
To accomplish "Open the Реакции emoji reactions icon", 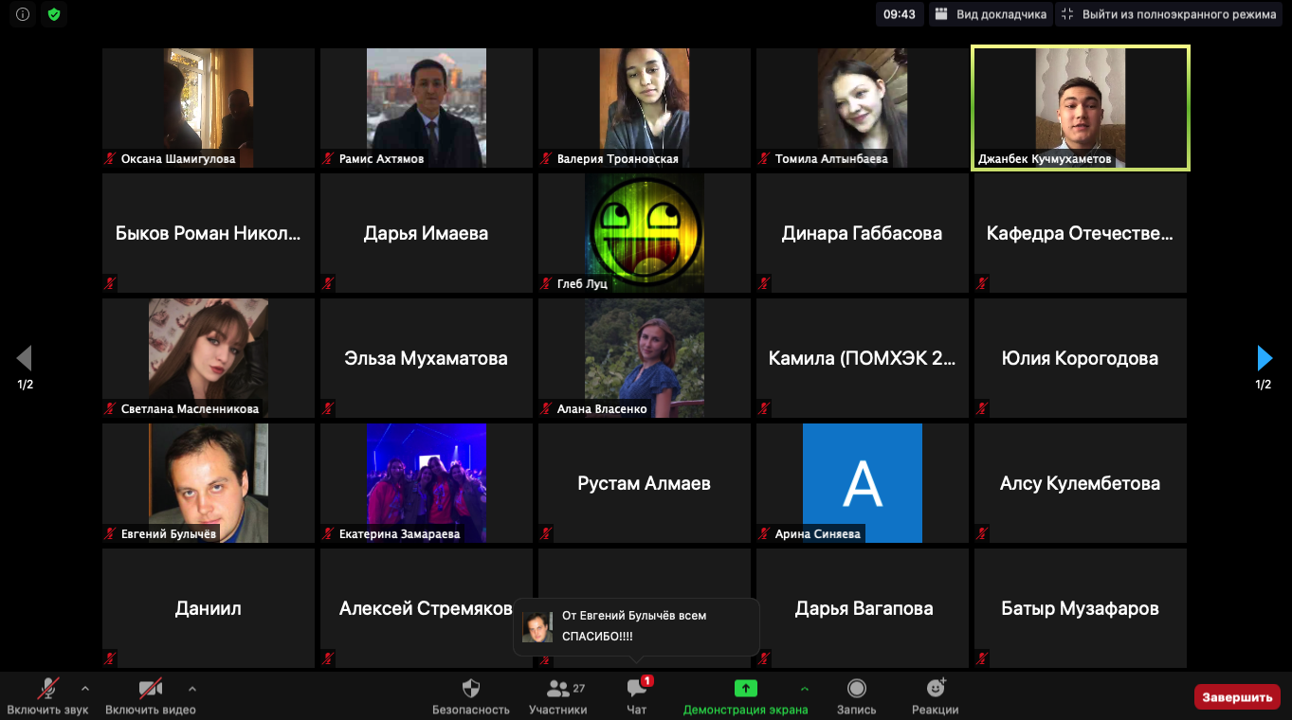I will (x=936, y=689).
